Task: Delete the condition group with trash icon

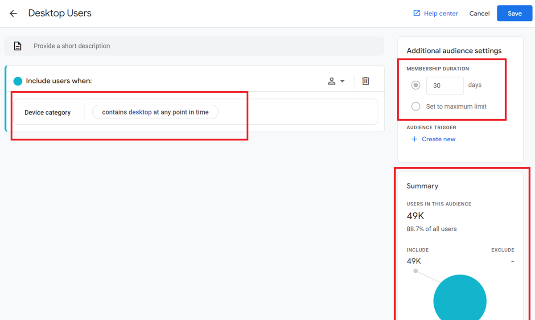Action: (x=365, y=81)
